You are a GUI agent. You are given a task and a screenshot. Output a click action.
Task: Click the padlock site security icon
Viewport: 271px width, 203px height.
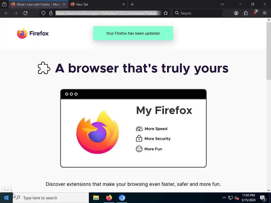point(51,13)
